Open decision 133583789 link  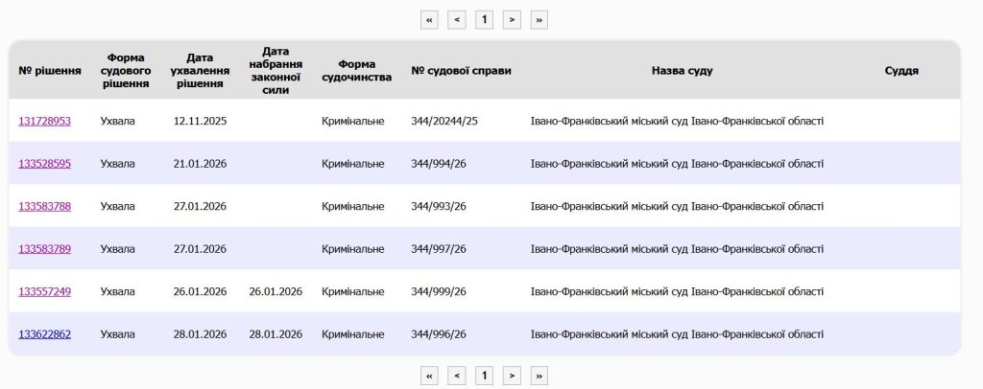(44, 249)
